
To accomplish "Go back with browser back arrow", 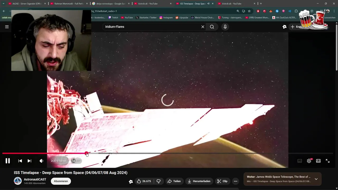I will (x=4, y=11).
